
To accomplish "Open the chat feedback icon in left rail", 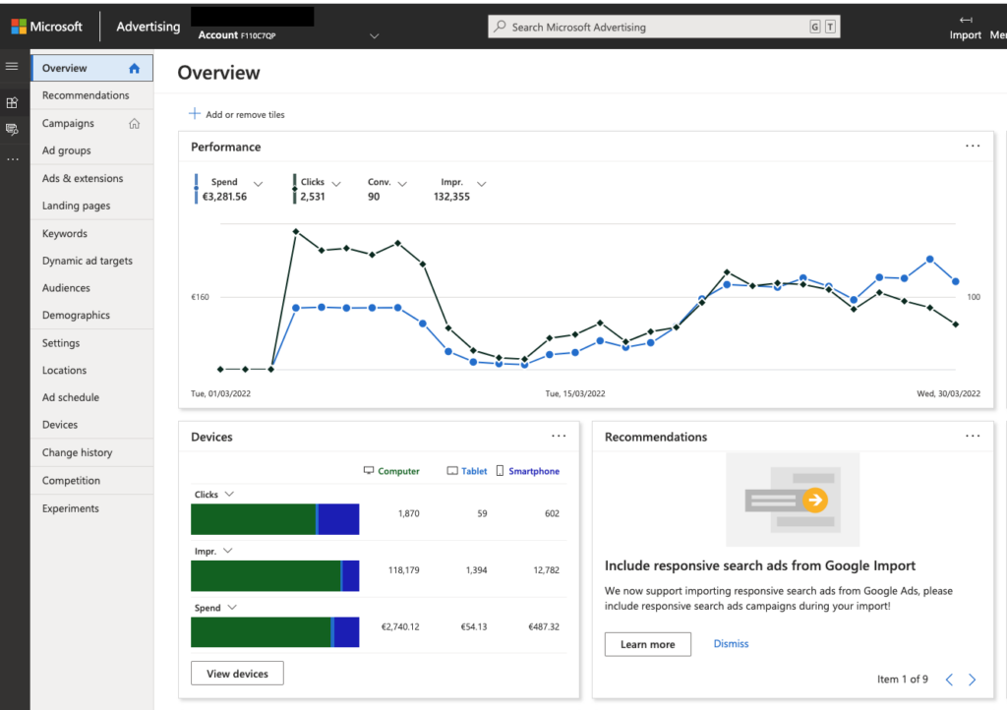I will click(12, 129).
